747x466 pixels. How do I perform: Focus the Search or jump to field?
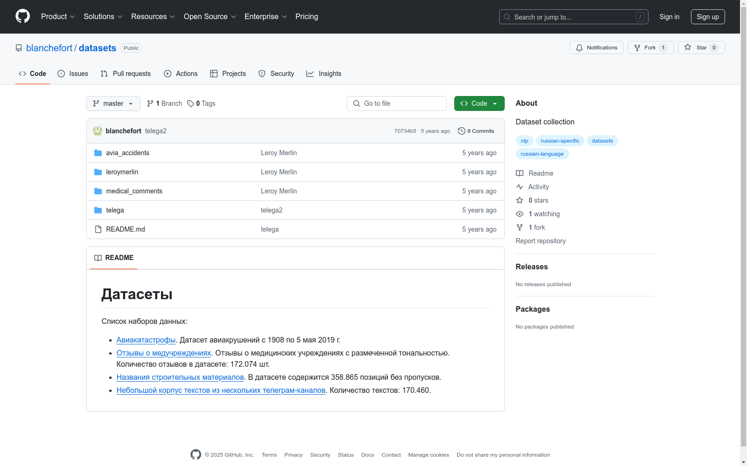(574, 17)
